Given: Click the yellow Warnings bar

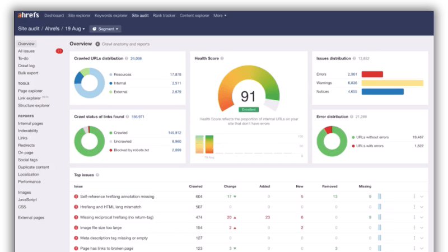Looking at the screenshot, I should point(393,83).
